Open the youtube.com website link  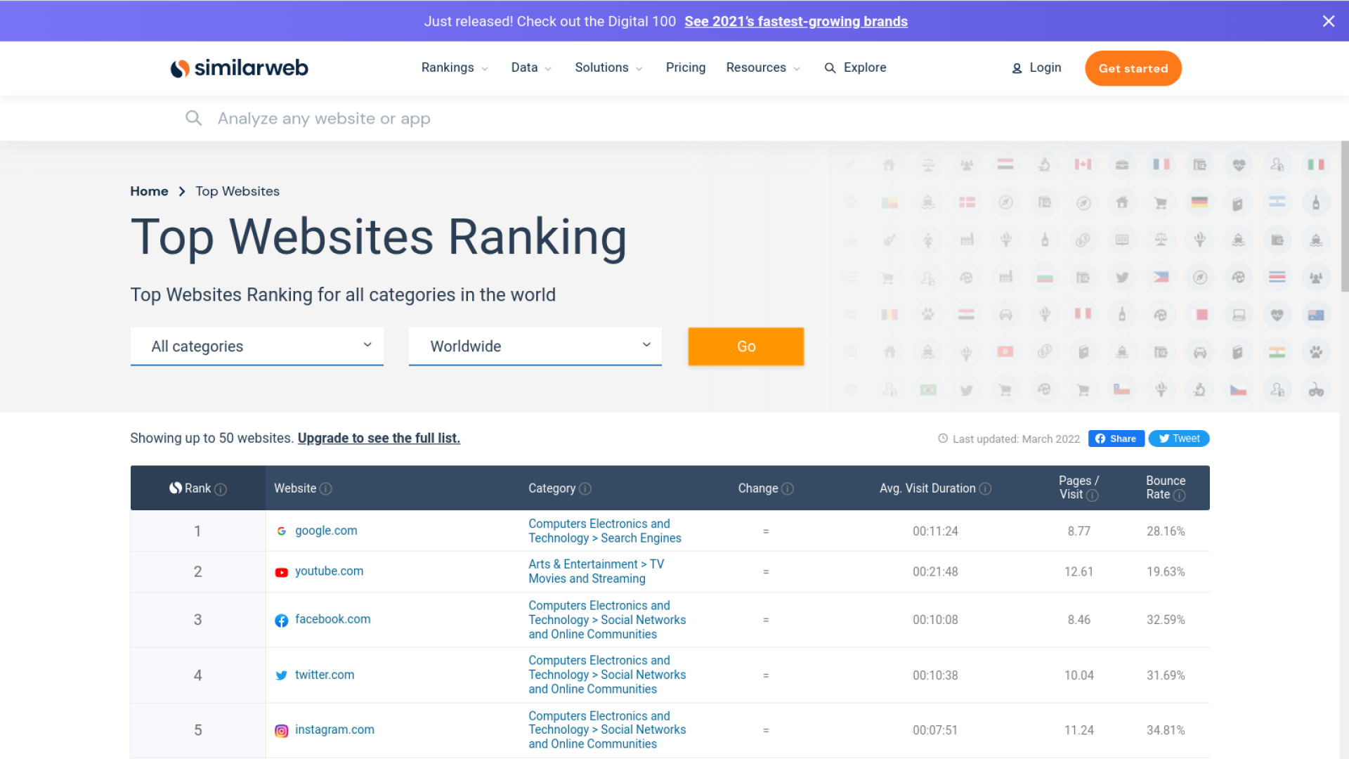click(x=329, y=571)
